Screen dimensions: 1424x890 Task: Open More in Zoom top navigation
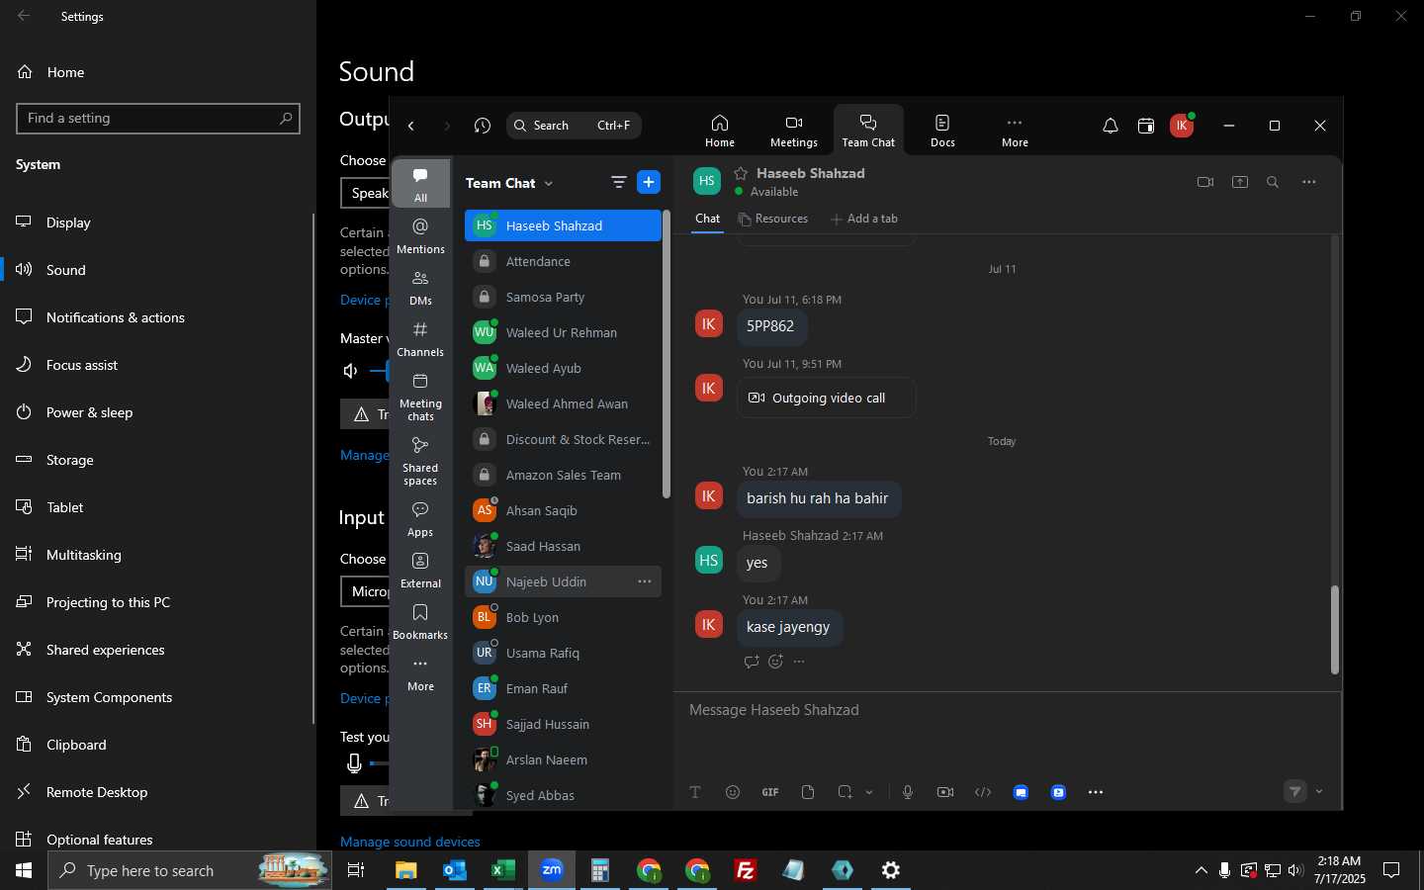[1015, 131]
